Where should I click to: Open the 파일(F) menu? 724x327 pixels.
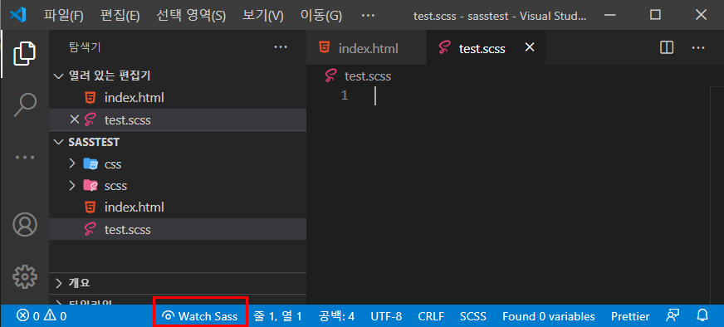(63, 15)
